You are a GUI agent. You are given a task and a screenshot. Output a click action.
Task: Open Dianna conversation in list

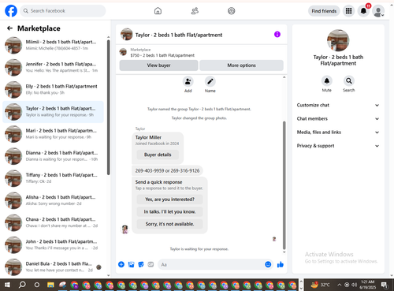54,156
